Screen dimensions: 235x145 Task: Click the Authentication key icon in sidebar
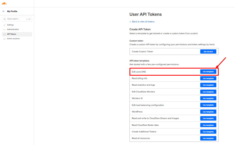[4, 30]
